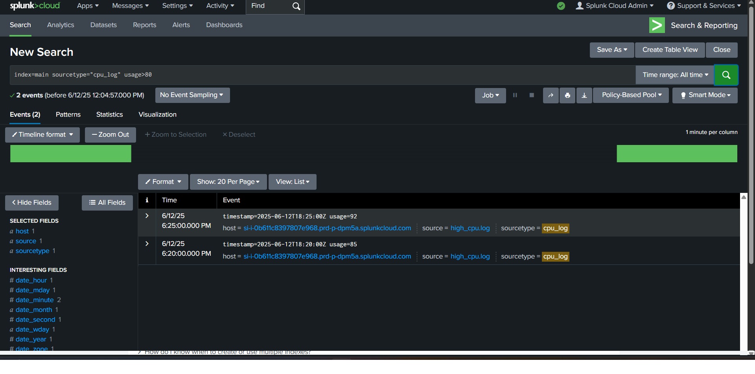Open the Save As dropdown
Image resolution: width=755 pixels, height=374 pixels.
(612, 50)
